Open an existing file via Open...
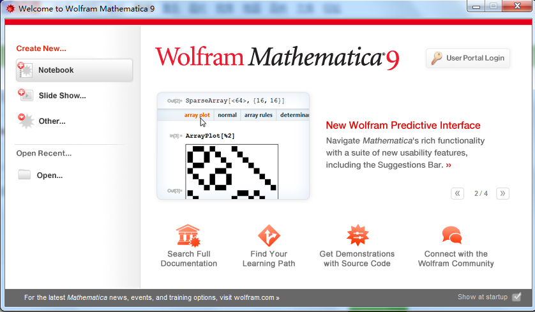Screen dimensions: 535x312 [x=50, y=175]
